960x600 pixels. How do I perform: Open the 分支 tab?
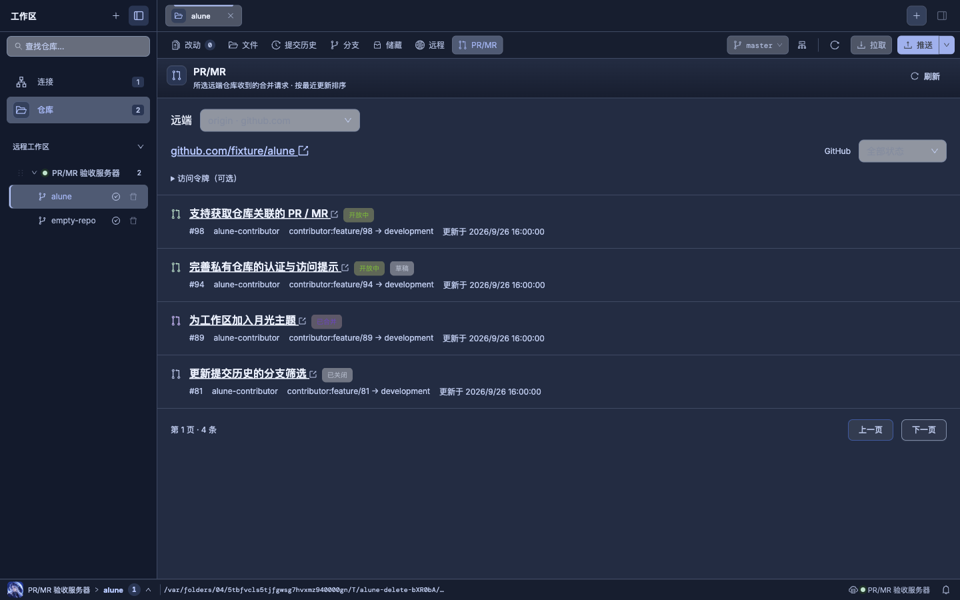pos(345,45)
